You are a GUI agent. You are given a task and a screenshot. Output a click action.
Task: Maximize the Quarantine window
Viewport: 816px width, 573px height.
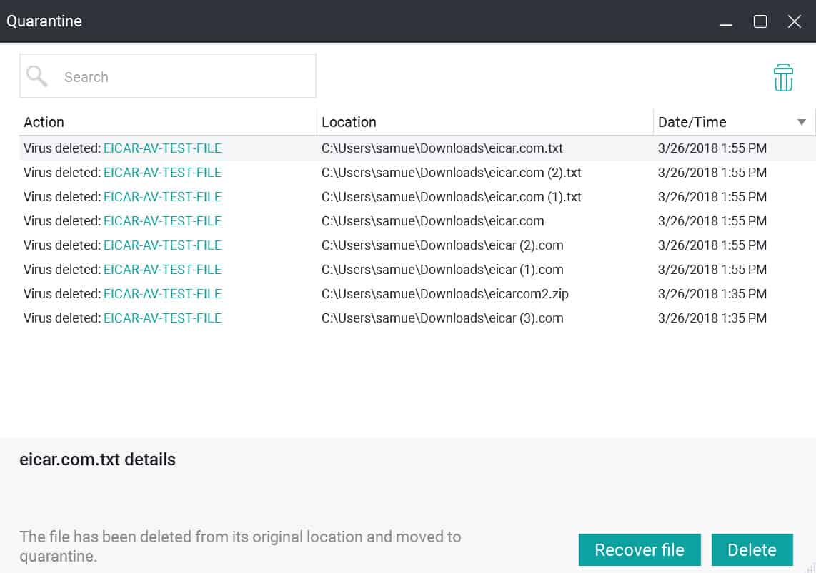(x=760, y=21)
